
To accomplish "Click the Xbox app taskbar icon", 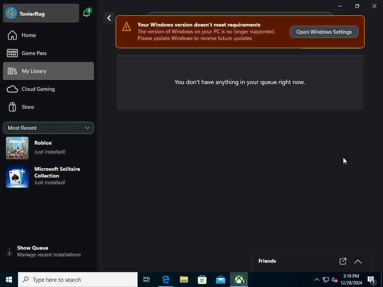I will (239, 280).
